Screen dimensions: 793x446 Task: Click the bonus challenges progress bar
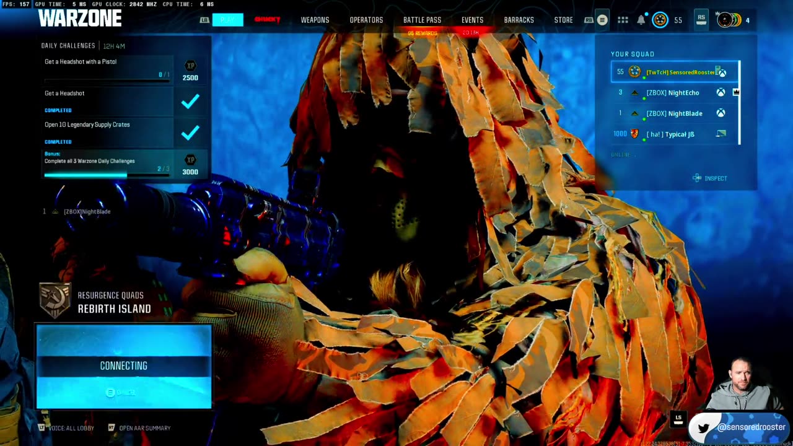click(x=107, y=175)
